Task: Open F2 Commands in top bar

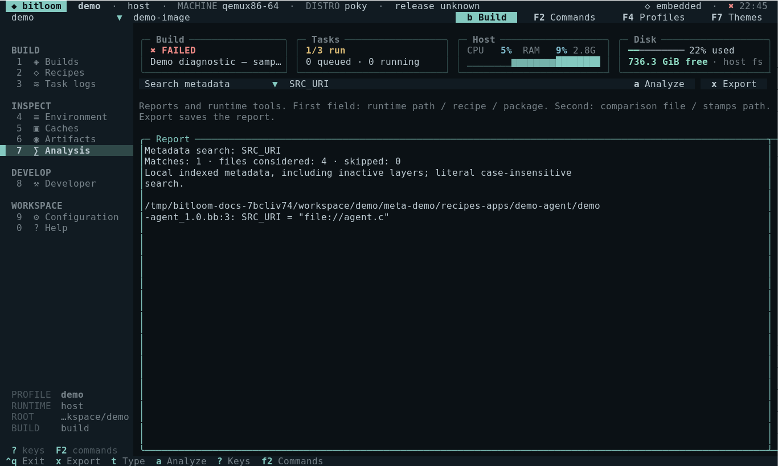Action: click(x=564, y=18)
